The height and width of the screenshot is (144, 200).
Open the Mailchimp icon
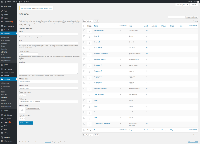coord(2,138)
